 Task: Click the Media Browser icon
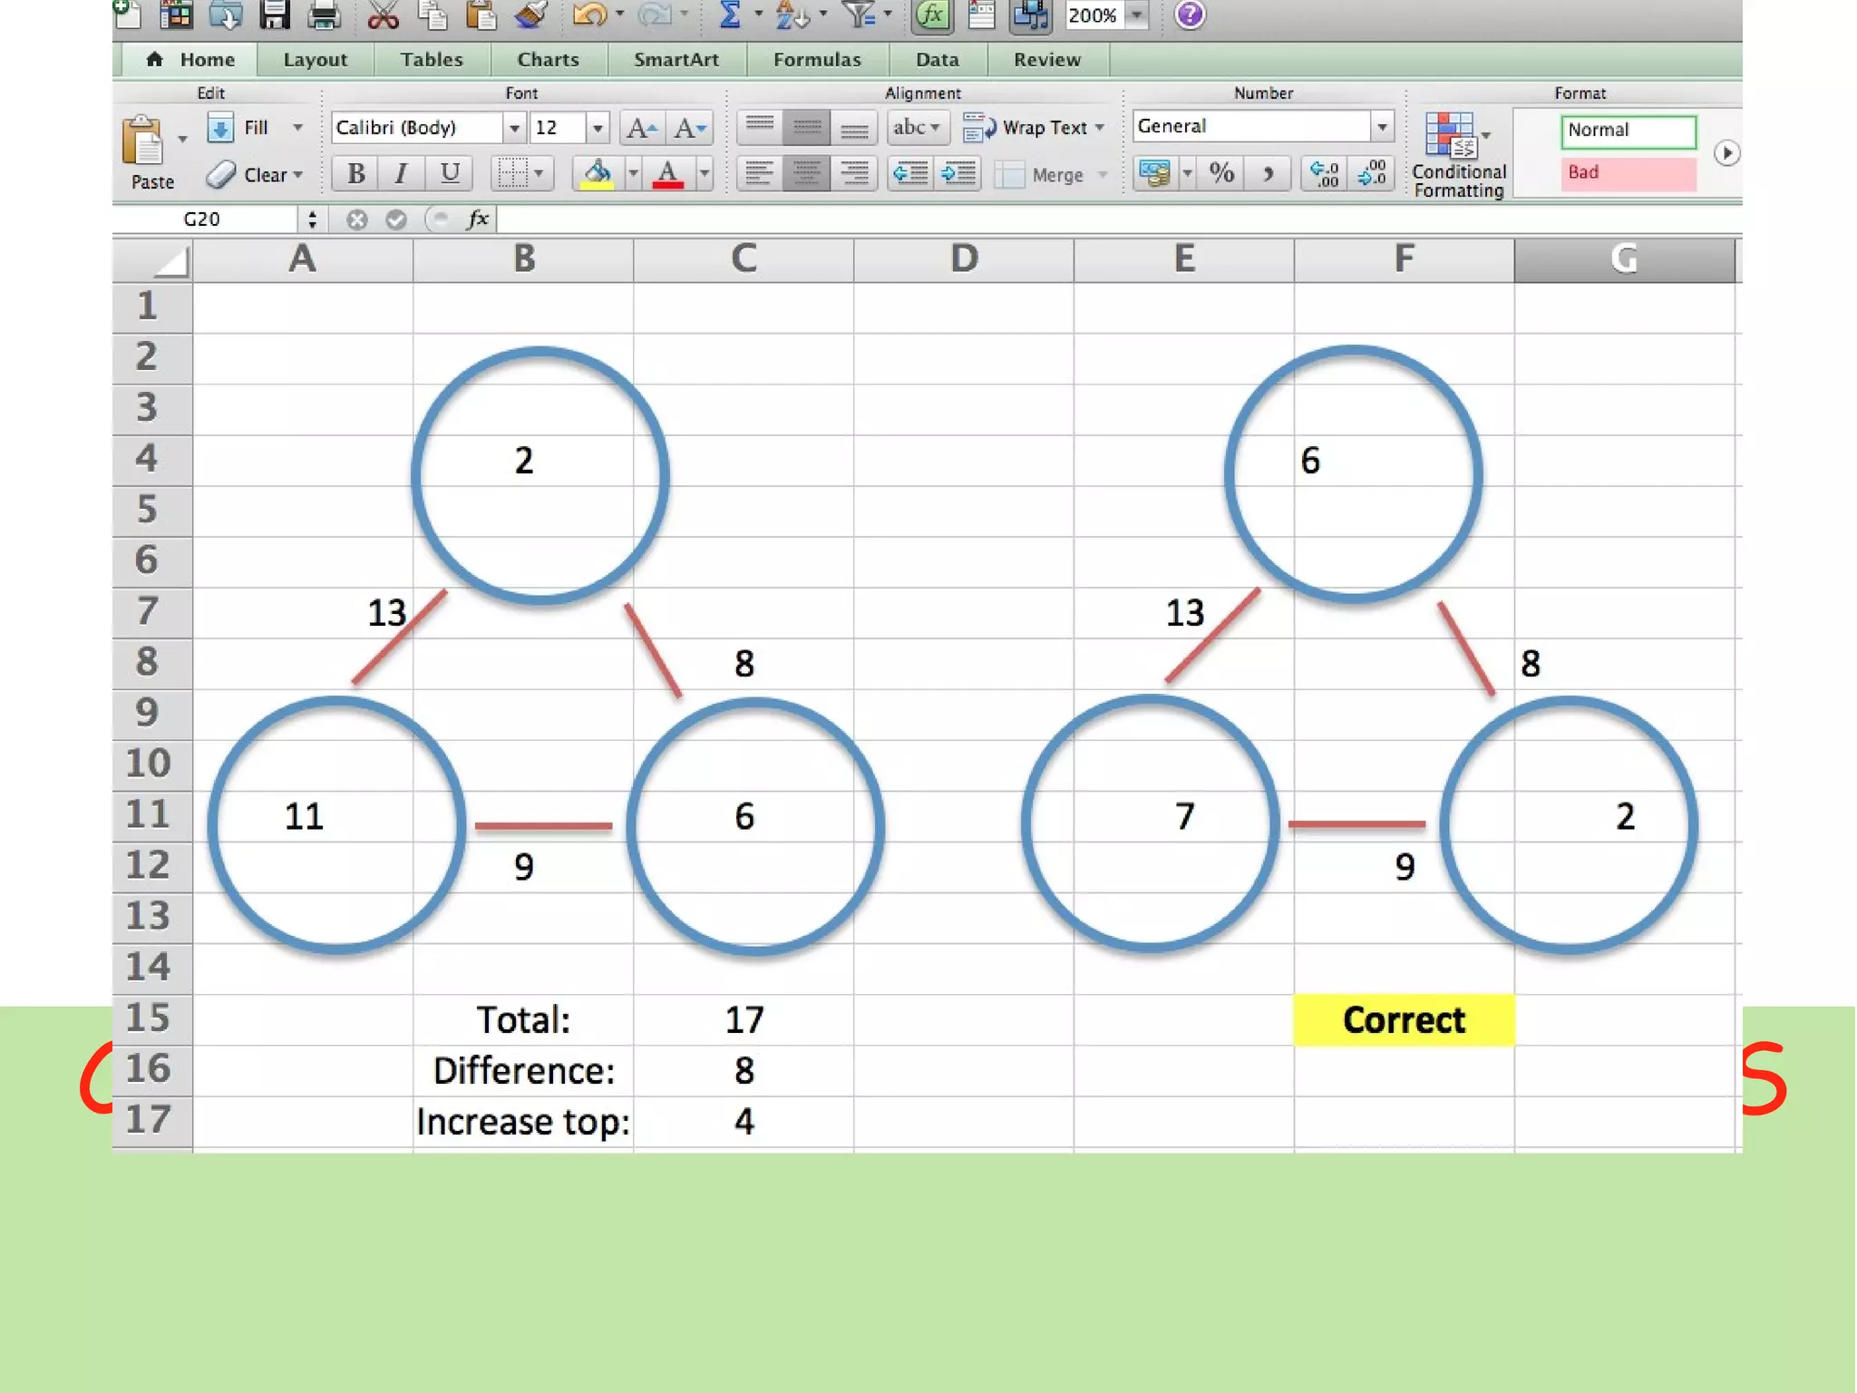[x=1031, y=15]
